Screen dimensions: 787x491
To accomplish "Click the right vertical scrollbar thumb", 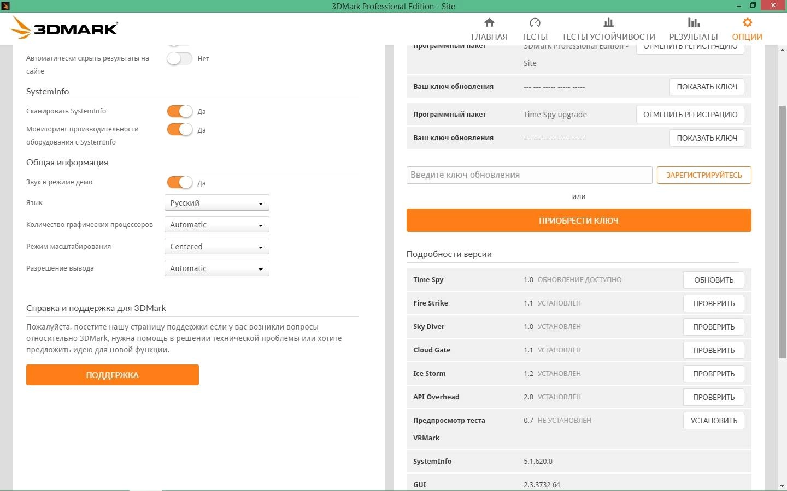I will click(782, 232).
